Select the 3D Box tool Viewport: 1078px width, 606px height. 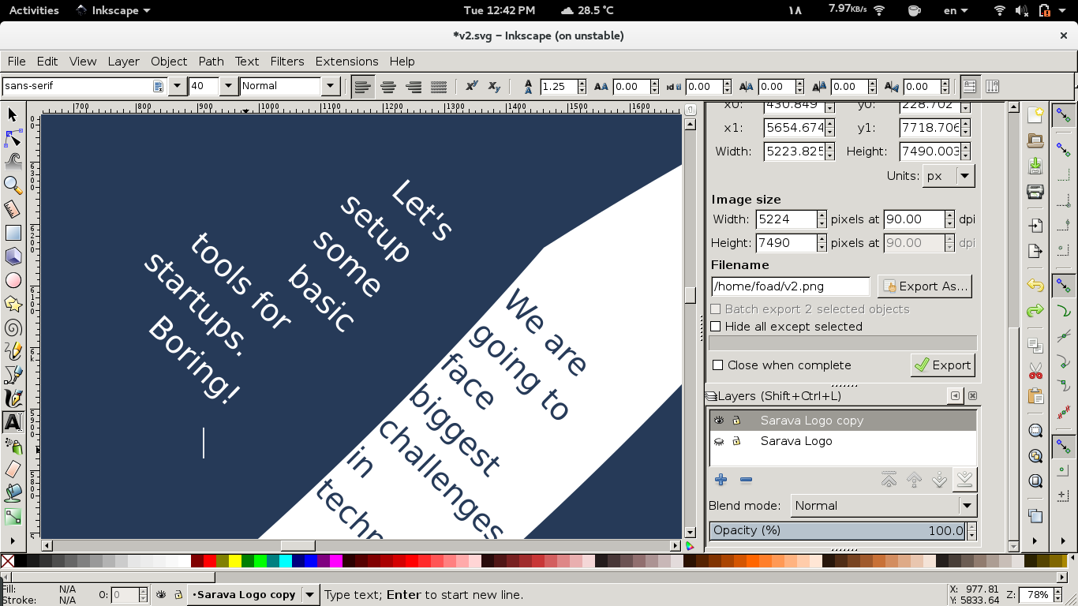[13, 256]
